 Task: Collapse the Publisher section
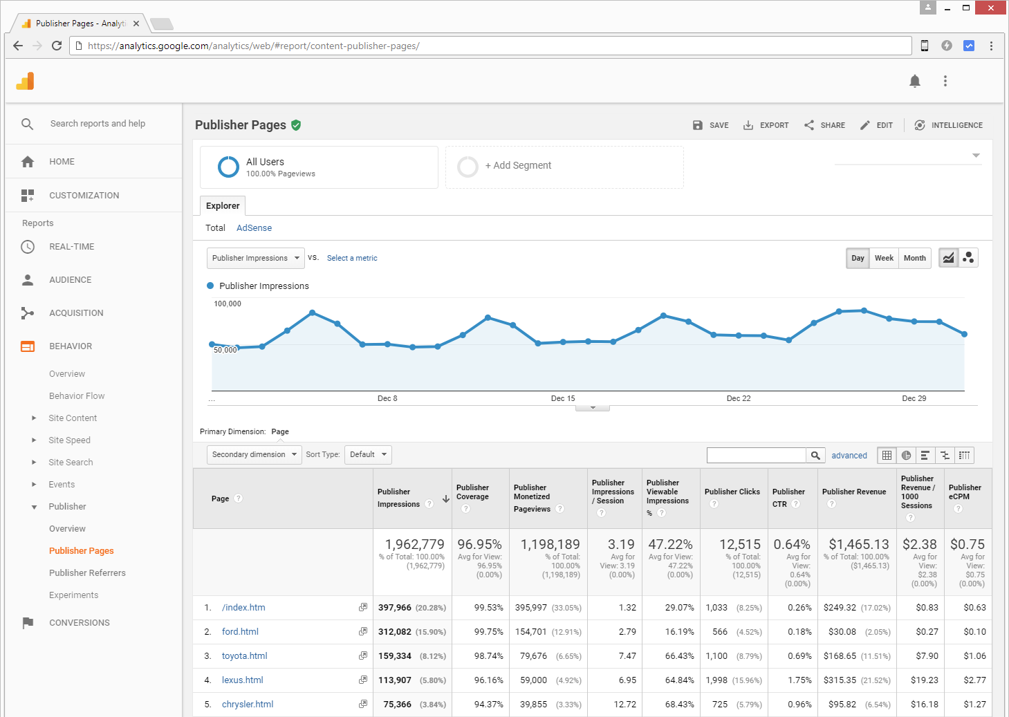(34, 507)
